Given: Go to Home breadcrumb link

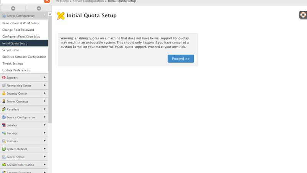Looking at the screenshot, I should (64, 2).
